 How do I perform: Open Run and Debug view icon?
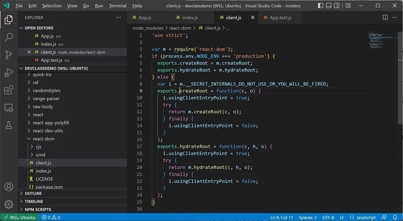8,72
